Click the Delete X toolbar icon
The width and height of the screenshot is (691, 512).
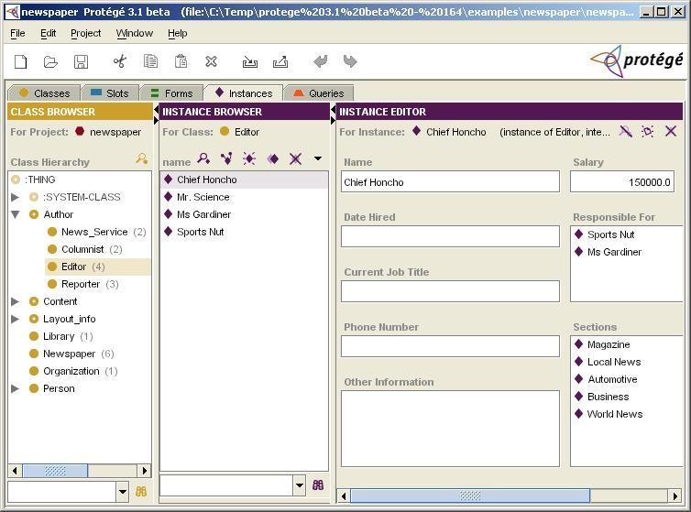[x=211, y=61]
